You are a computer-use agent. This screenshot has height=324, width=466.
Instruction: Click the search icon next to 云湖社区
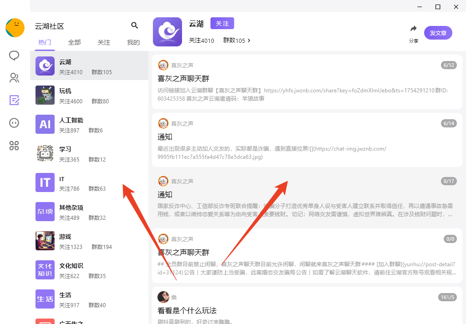pyautogui.click(x=135, y=26)
